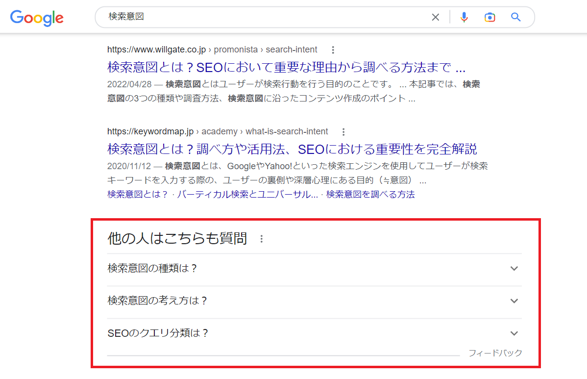Open three-dot menu beside the keywordmap.jp URL
The height and width of the screenshot is (379, 587).
click(x=343, y=131)
